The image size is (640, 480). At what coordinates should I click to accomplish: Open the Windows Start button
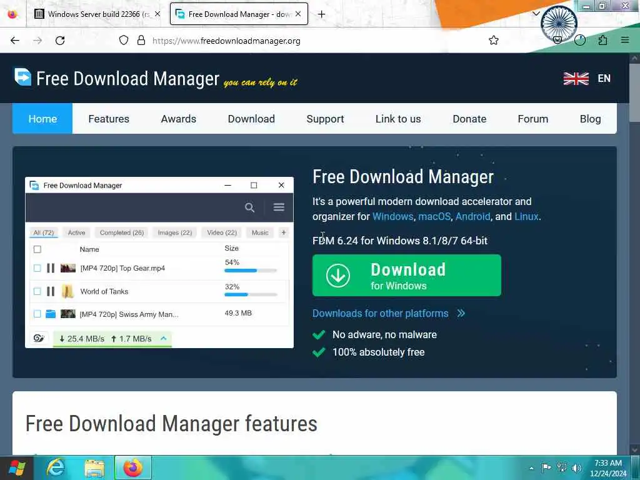[16, 468]
